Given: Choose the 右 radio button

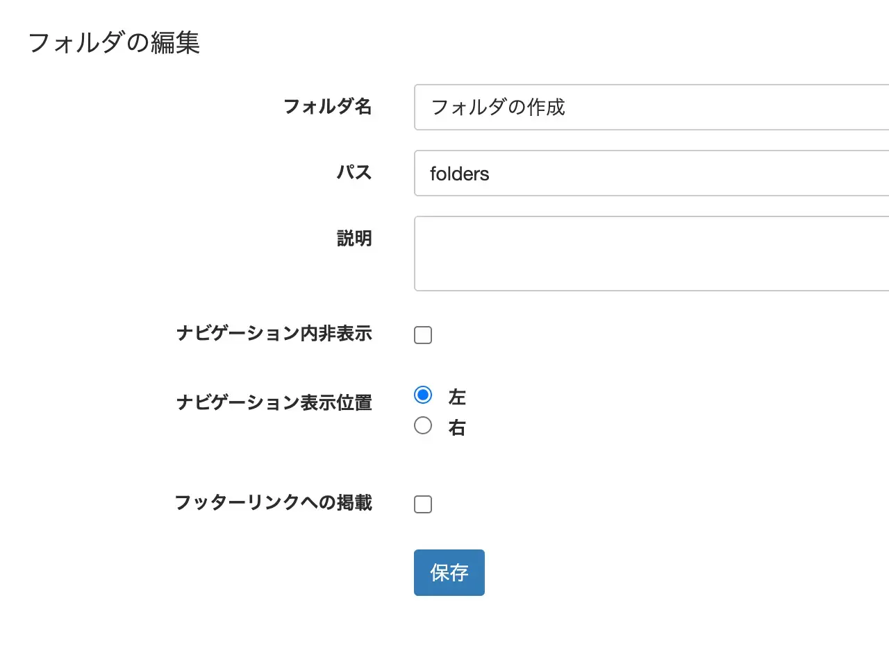Looking at the screenshot, I should pos(423,425).
